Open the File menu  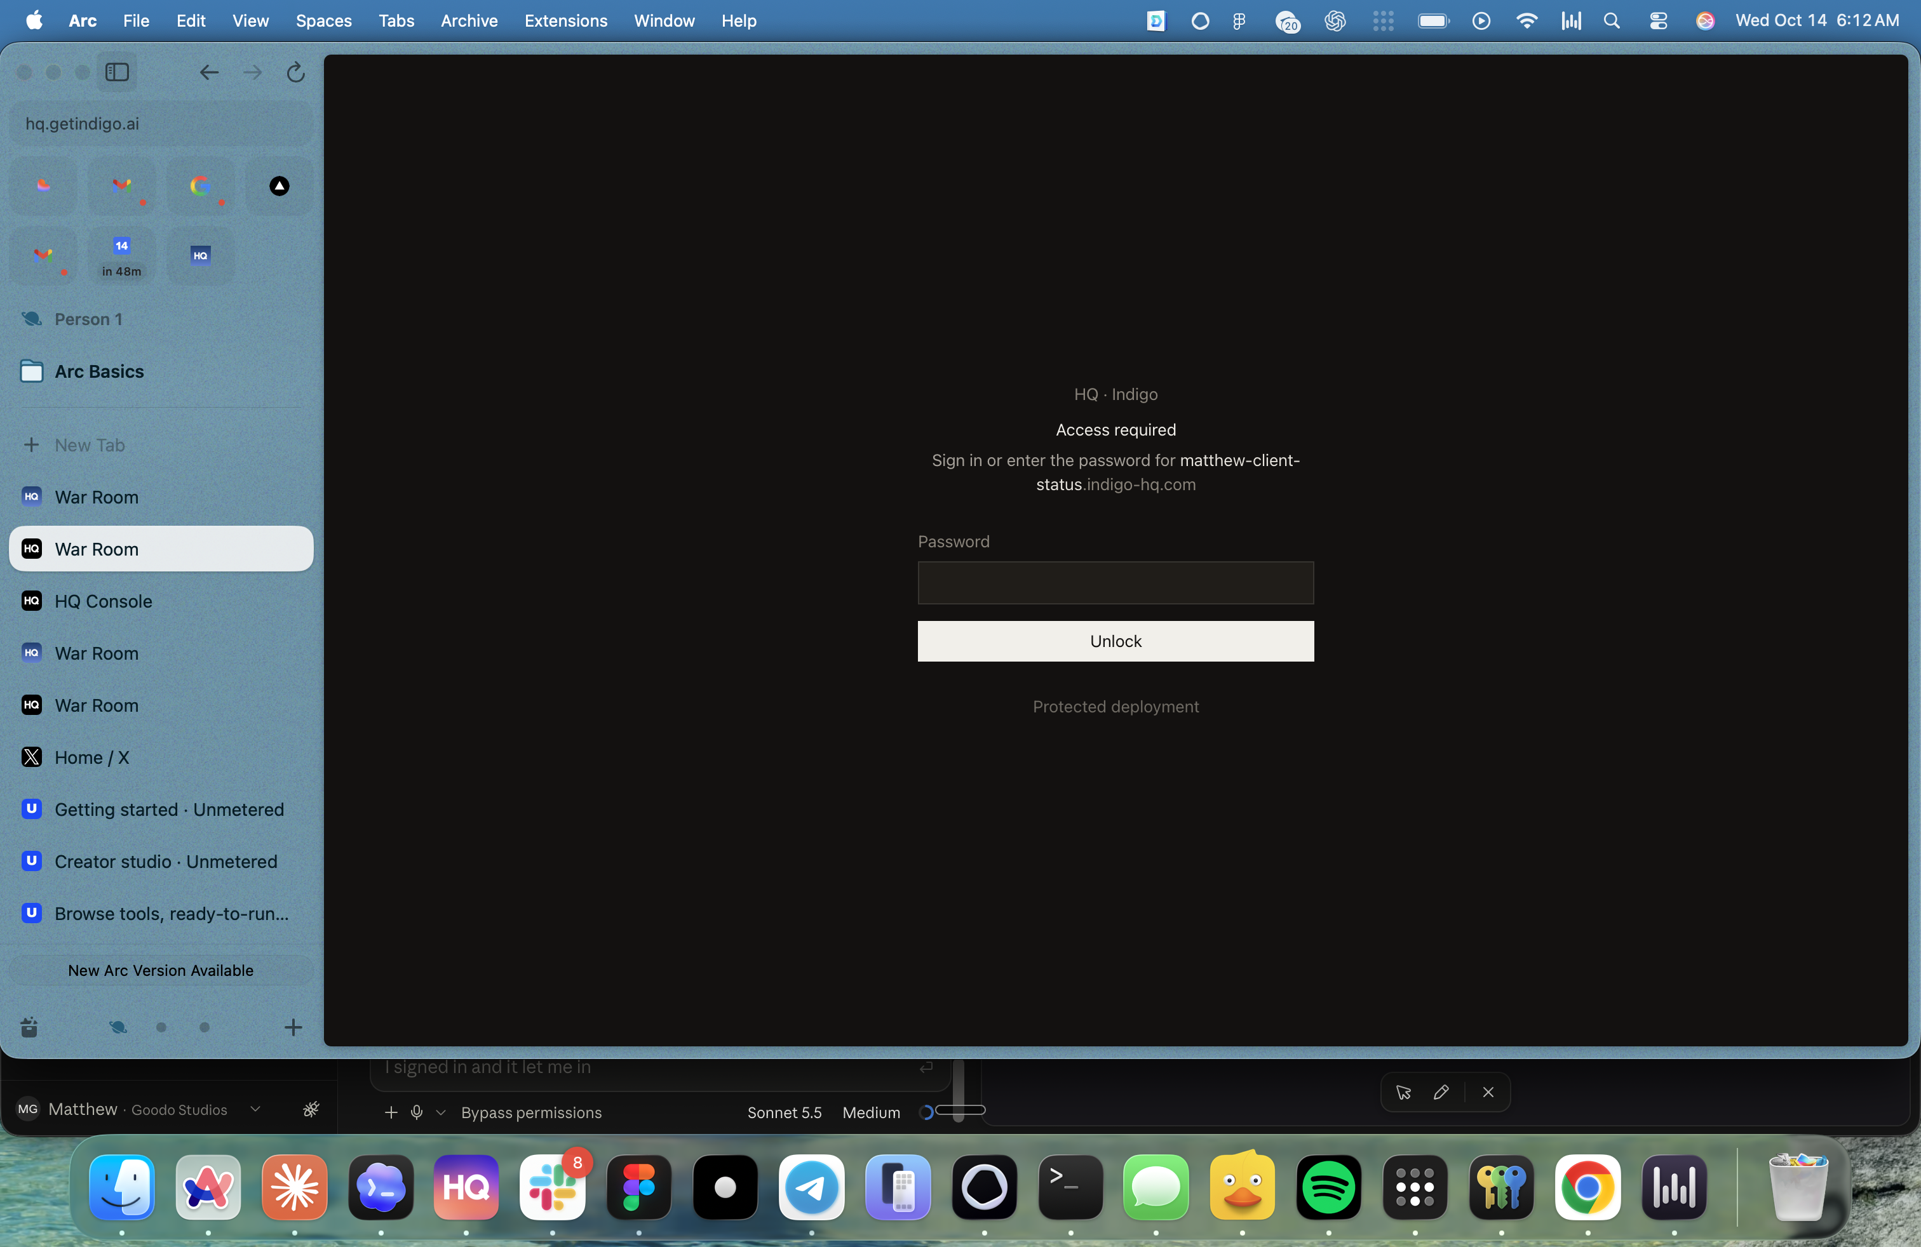135,21
